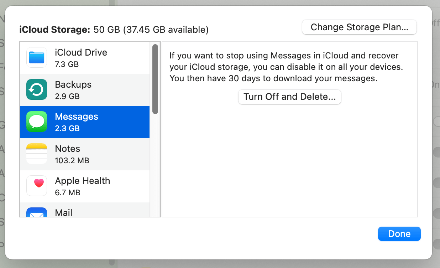This screenshot has width=440, height=268.
Task: Select the Mail row label
Action: [64, 213]
